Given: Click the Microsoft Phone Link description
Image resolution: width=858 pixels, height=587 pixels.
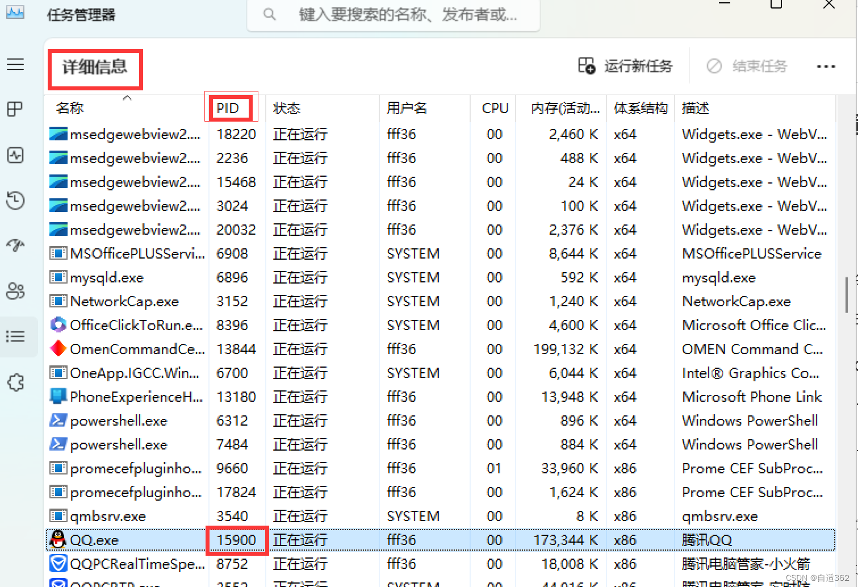Looking at the screenshot, I should [752, 397].
